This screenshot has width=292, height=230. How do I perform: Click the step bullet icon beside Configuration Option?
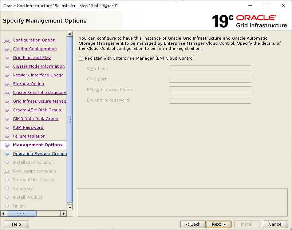click(x=7, y=40)
